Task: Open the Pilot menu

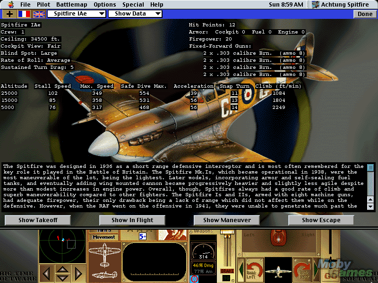Action: 43,5
